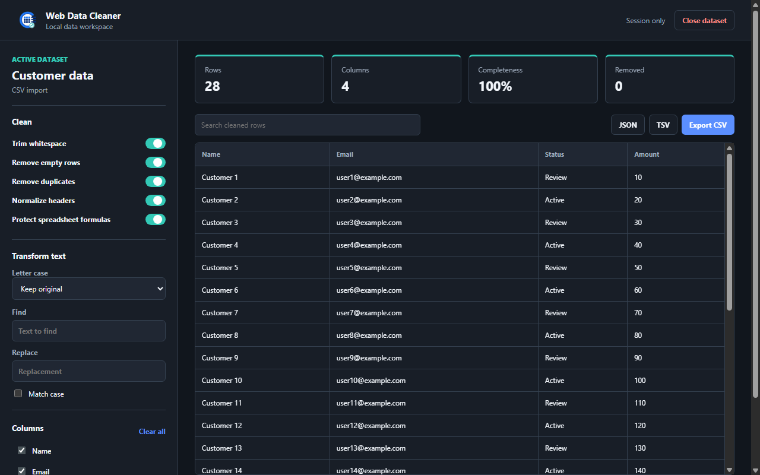Turn off Remove duplicates toggle
Viewport: 760px width, 475px height.
[x=156, y=182]
